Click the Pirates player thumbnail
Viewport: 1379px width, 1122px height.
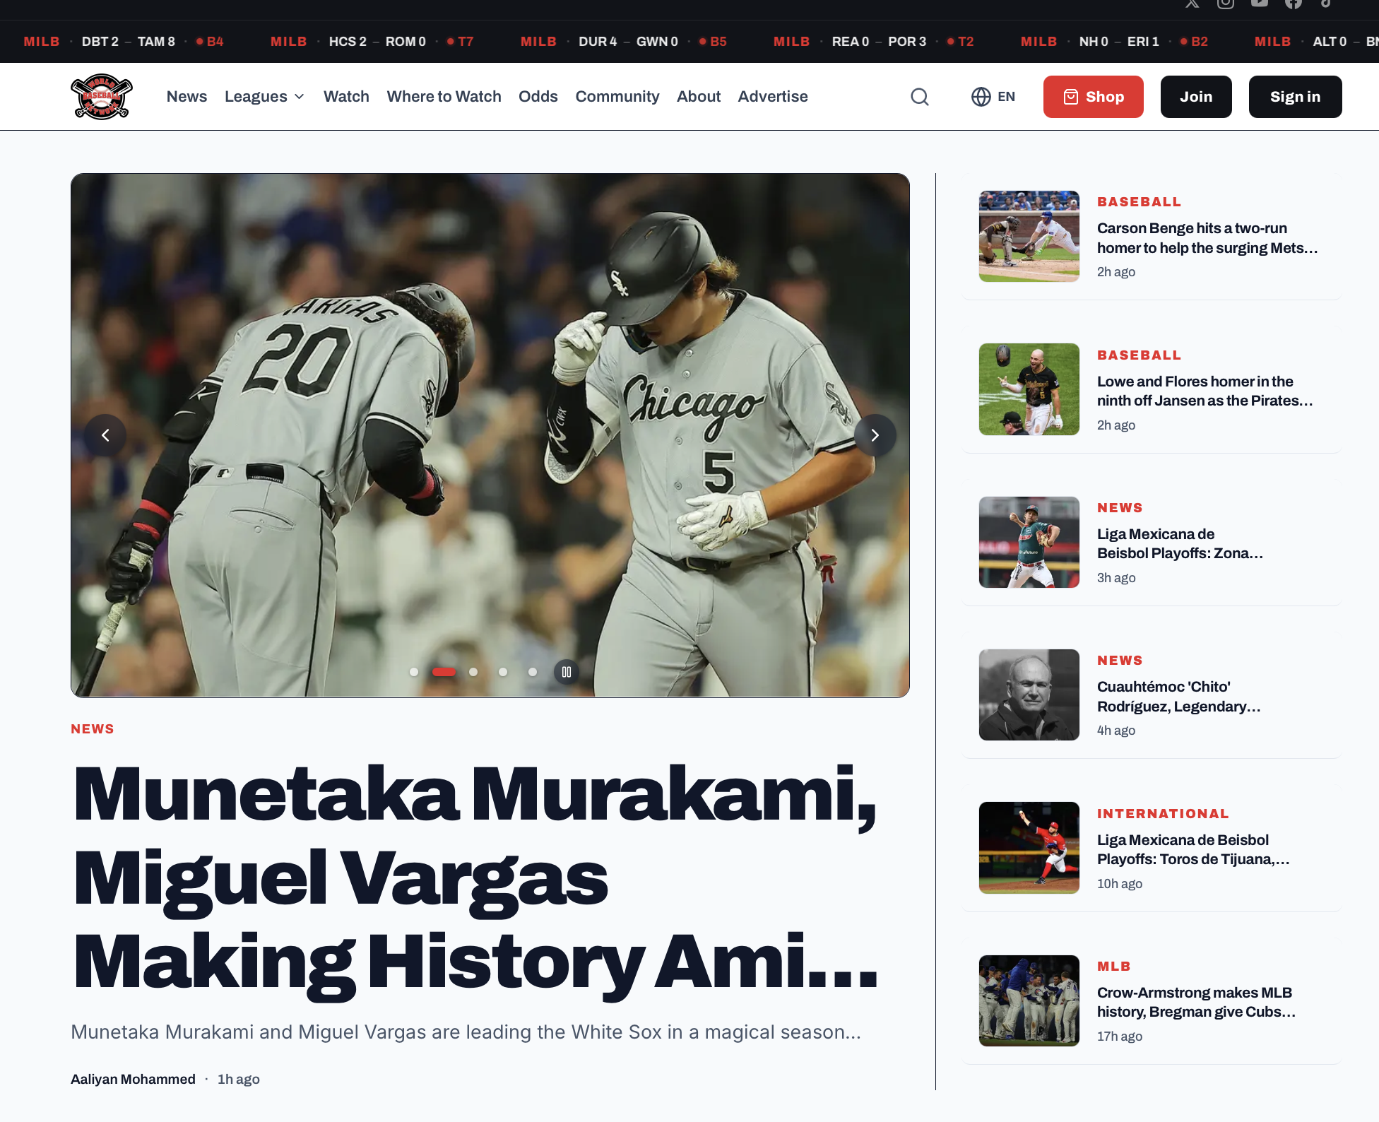click(1029, 389)
